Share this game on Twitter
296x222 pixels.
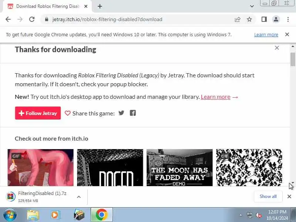[x=121, y=113]
